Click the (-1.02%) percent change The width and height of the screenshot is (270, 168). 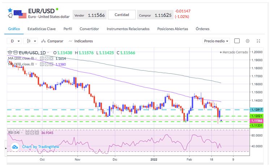(182, 17)
